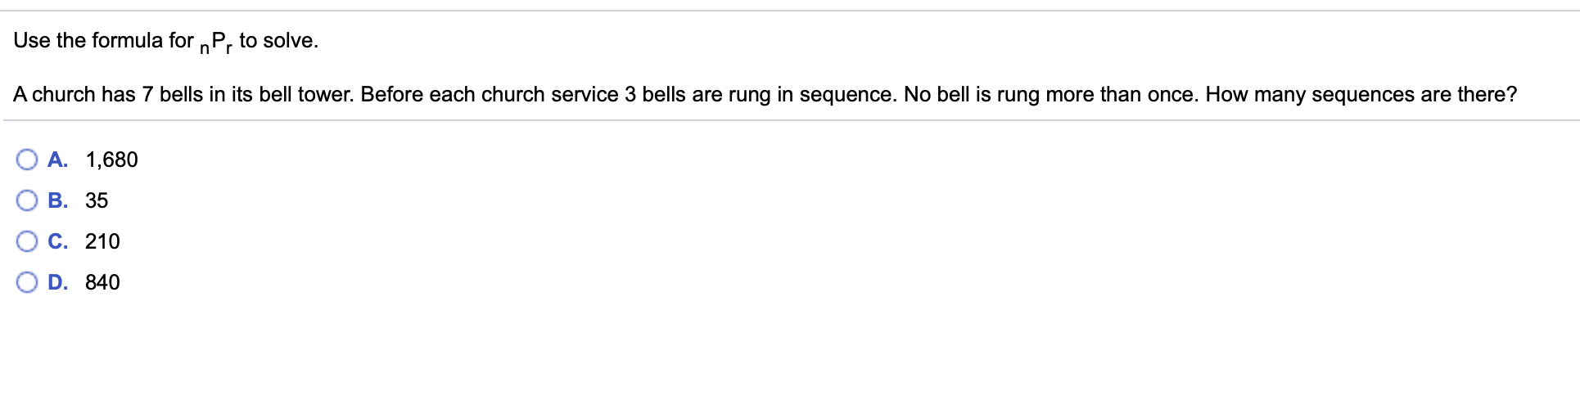
Task: Select radio button for option C
Action: pos(27,241)
